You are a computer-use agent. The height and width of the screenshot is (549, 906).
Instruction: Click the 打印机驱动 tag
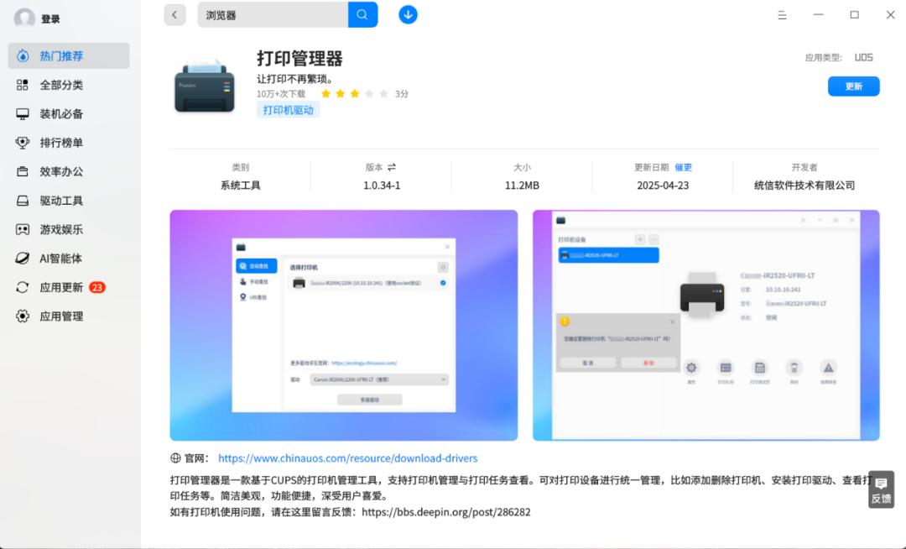point(288,110)
